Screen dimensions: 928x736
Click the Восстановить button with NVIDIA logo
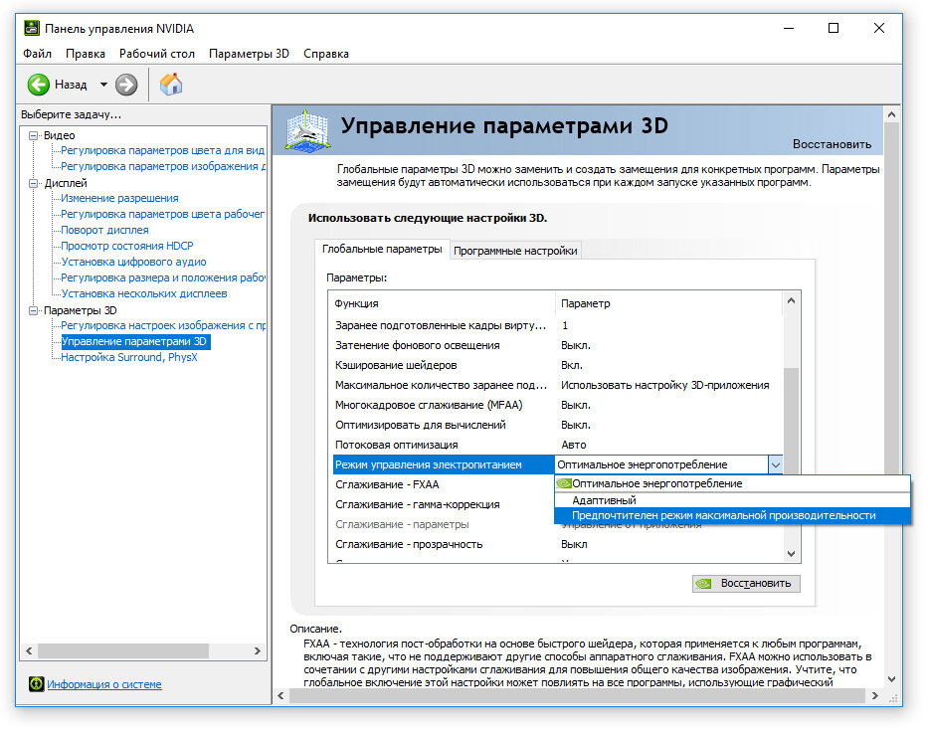pos(746,584)
